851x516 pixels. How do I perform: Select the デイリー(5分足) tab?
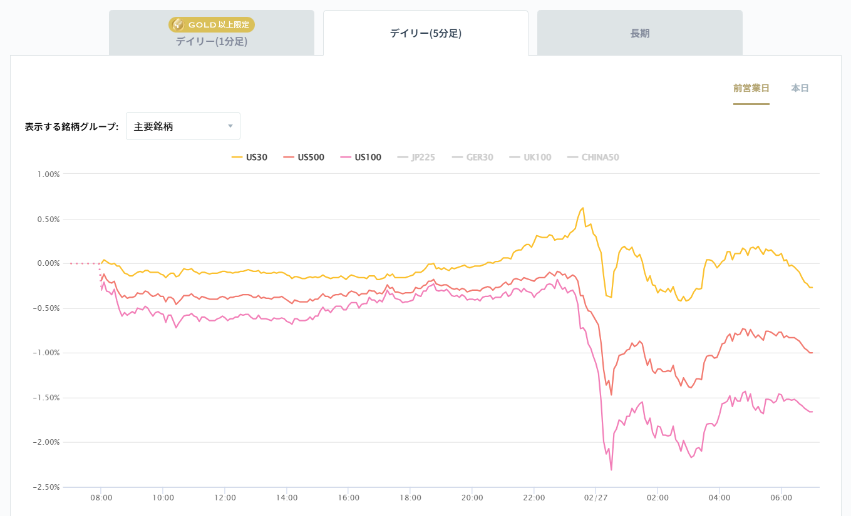click(x=426, y=33)
